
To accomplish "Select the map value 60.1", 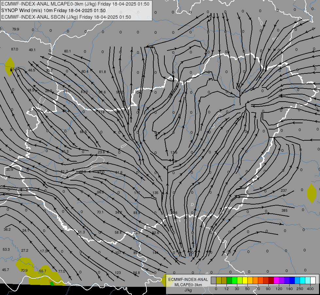I will [x=67, y=51].
